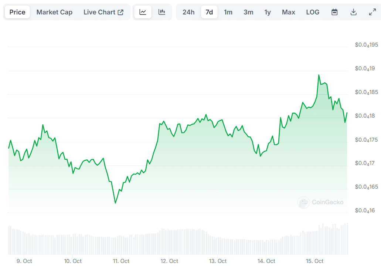Select the Price tab
Image resolution: width=381 pixels, height=270 pixels.
tap(17, 12)
